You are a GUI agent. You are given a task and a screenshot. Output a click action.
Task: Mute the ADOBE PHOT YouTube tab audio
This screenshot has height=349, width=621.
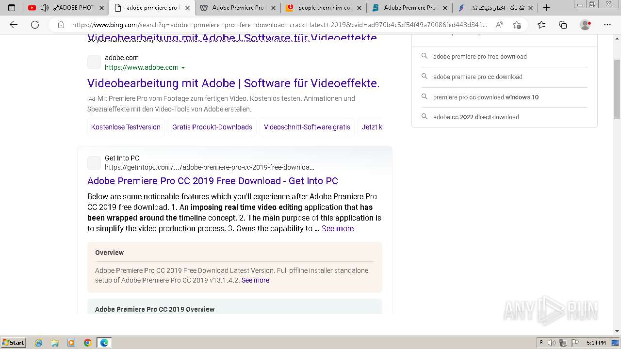tap(44, 8)
